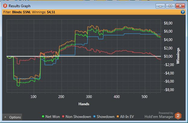Click the -$6,00 axis label

click(169, 81)
